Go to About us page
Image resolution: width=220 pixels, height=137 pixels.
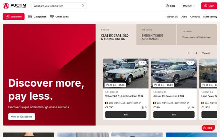[173, 17]
